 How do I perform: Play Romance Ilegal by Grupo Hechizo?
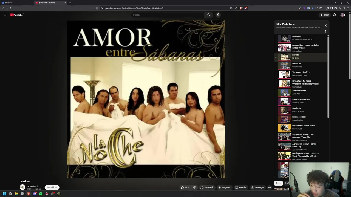click(x=301, y=119)
